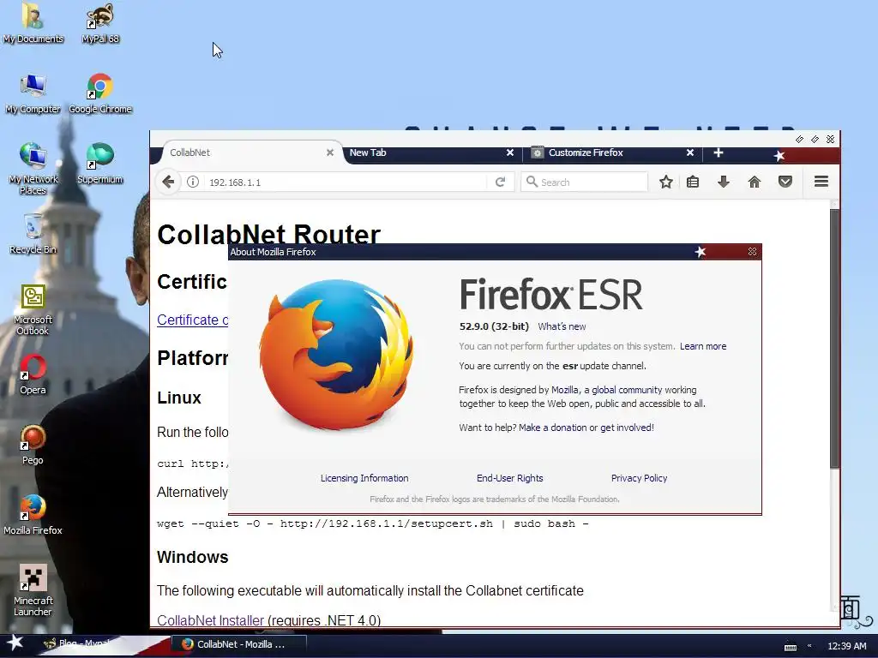The height and width of the screenshot is (658, 878).
Task: Show bookmarks list icon
Action: click(693, 182)
